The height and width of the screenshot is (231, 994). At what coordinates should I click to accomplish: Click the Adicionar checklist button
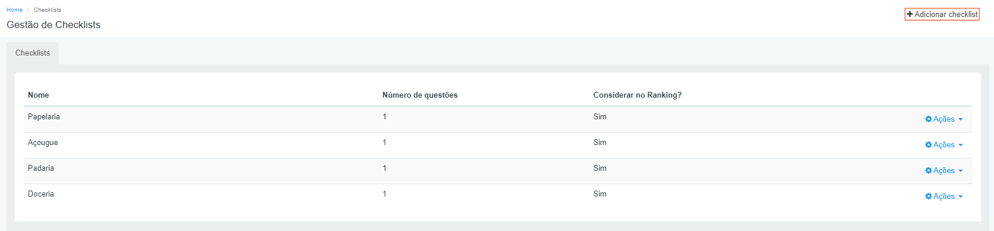(x=942, y=14)
